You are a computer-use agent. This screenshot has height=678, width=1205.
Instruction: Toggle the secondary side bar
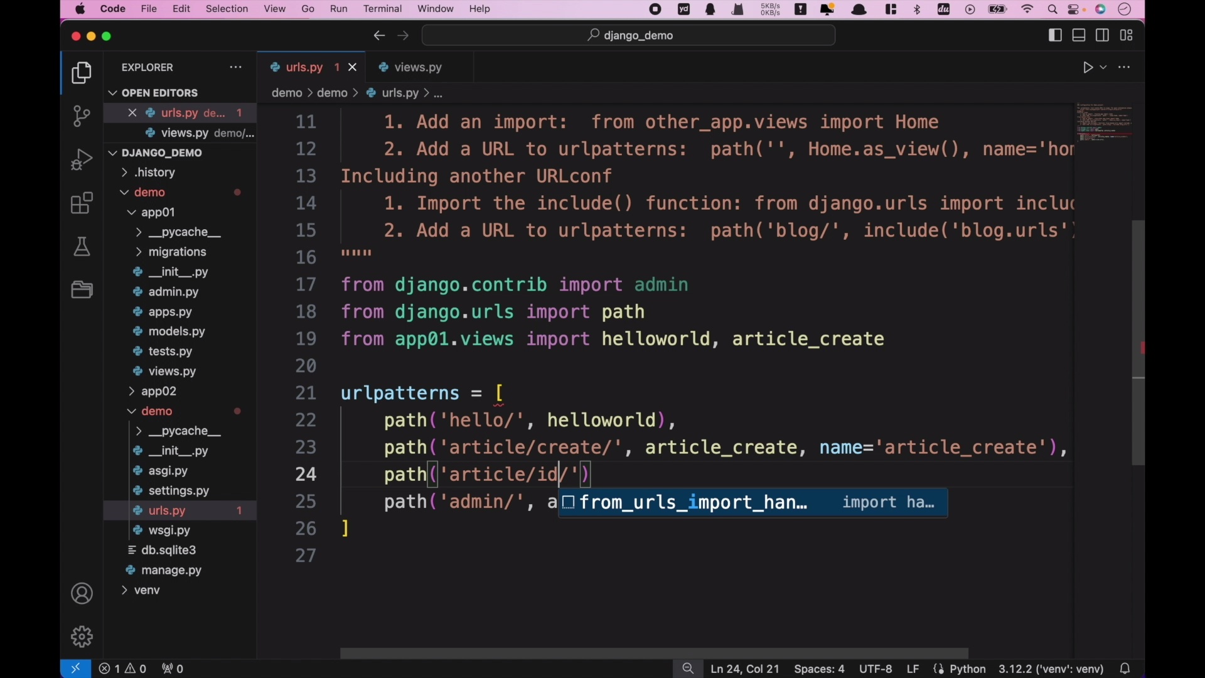1103,35
